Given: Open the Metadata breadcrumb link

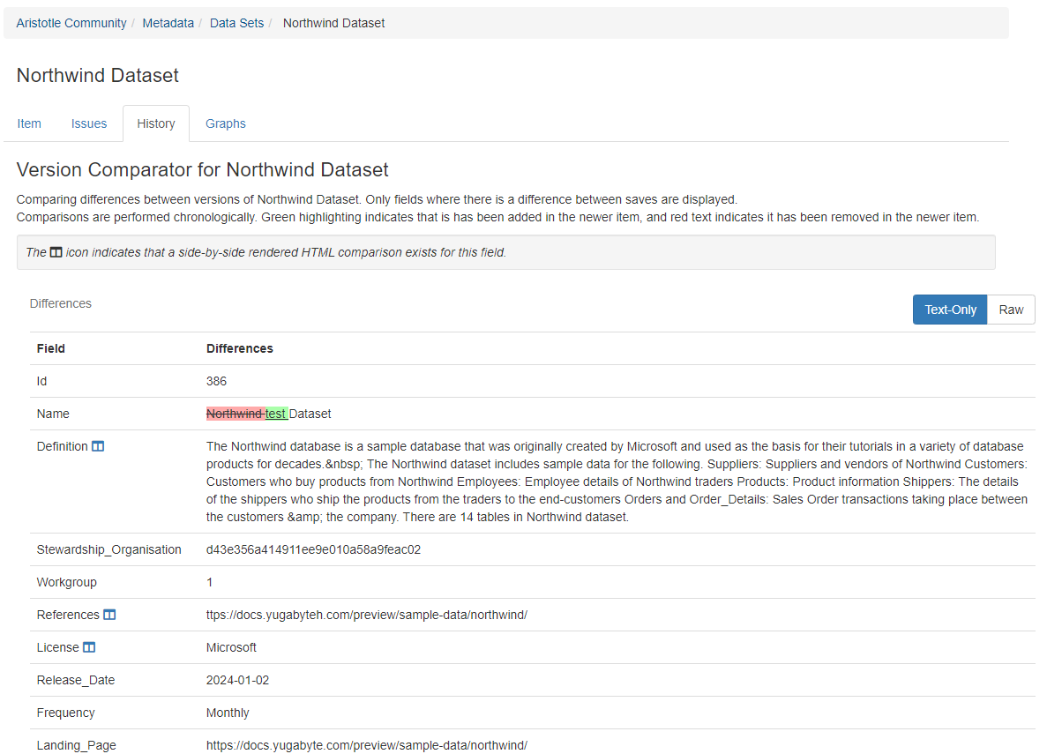Looking at the screenshot, I should coord(168,23).
